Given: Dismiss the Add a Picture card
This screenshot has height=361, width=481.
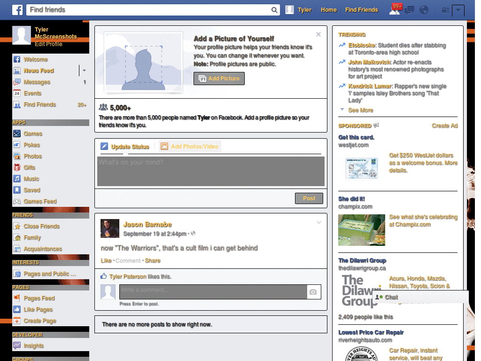Looking at the screenshot, I should [318, 34].
